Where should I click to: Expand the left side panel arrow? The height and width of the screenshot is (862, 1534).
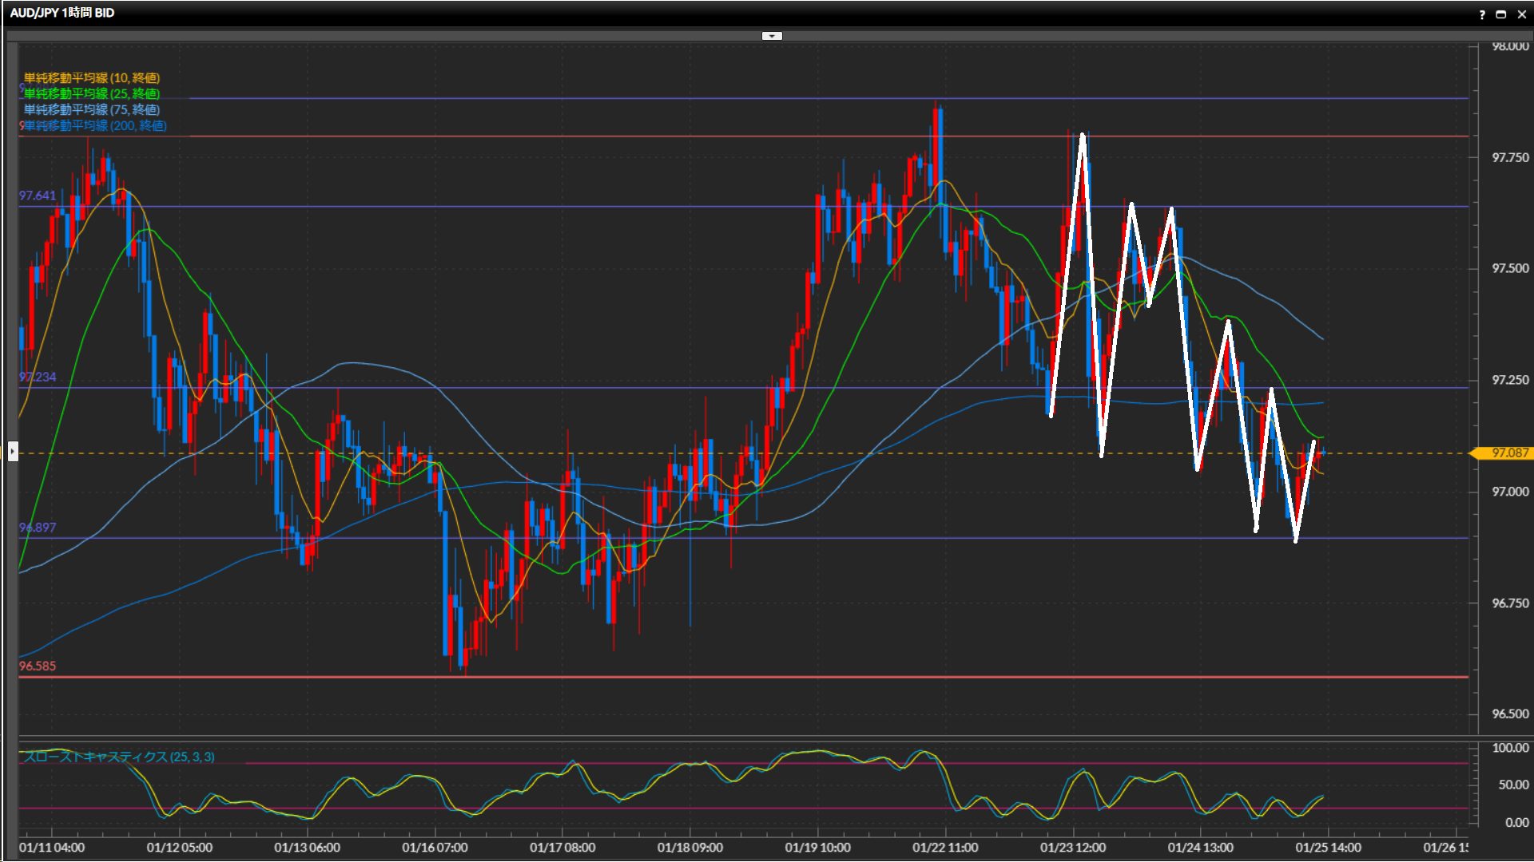point(13,452)
